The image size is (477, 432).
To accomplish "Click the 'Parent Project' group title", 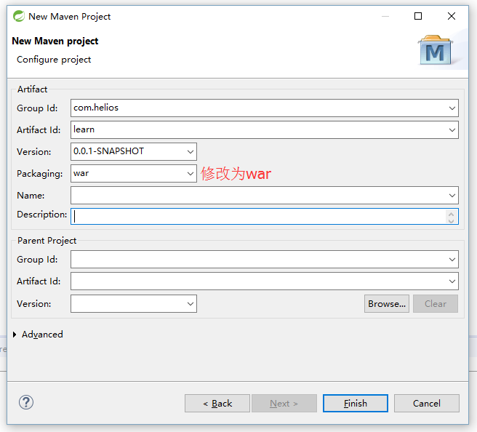I will coord(47,241).
